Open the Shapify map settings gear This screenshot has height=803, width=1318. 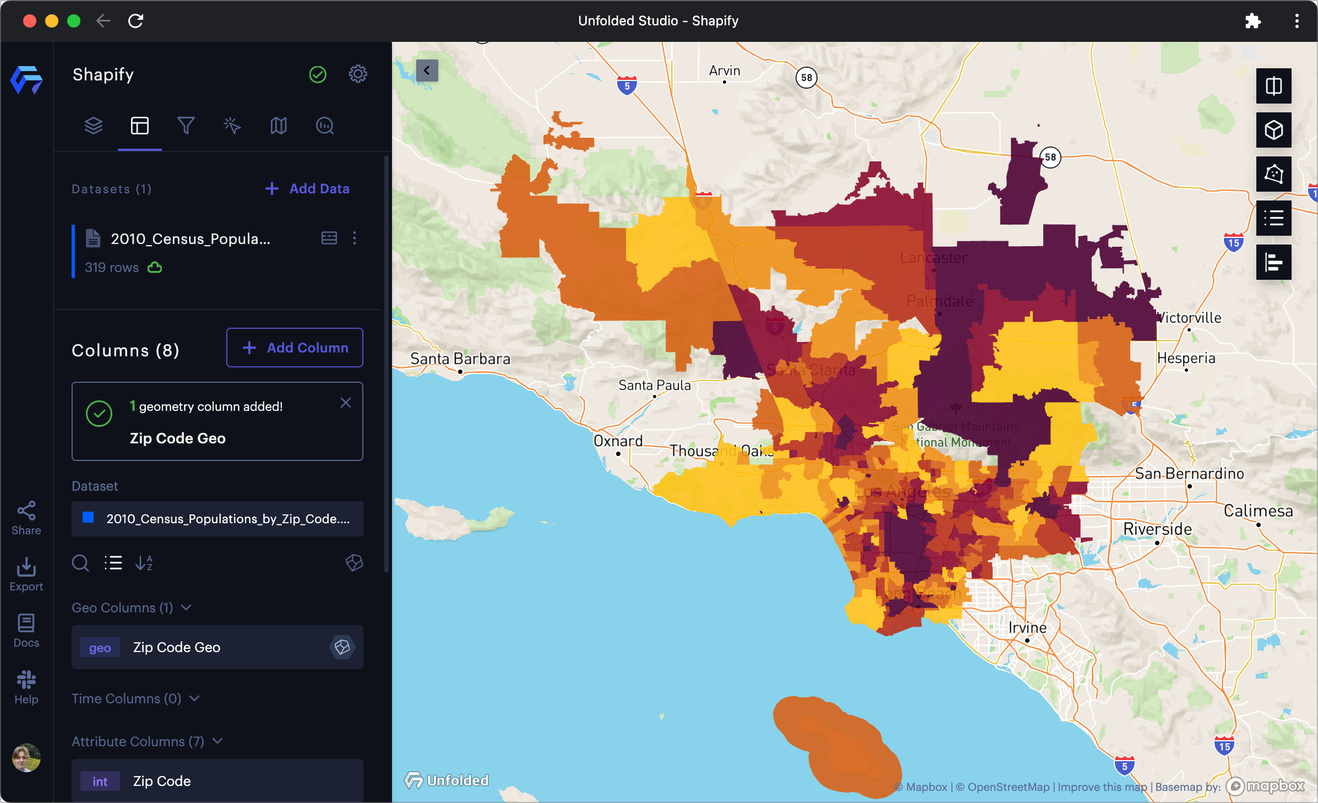click(x=358, y=74)
